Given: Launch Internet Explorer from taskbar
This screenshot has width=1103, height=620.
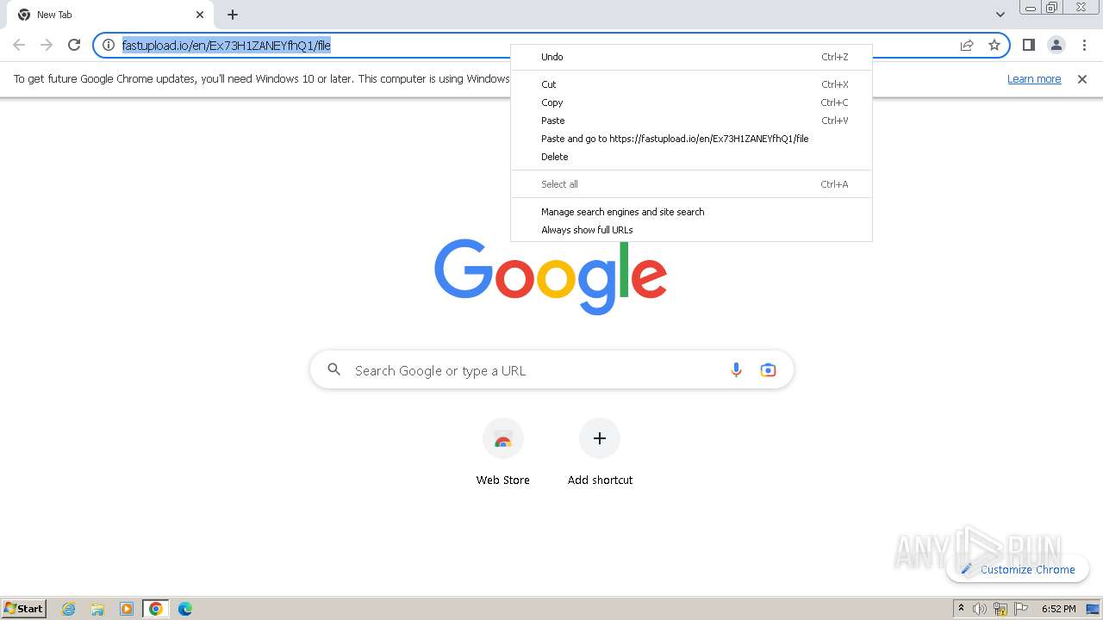Looking at the screenshot, I should (69, 609).
